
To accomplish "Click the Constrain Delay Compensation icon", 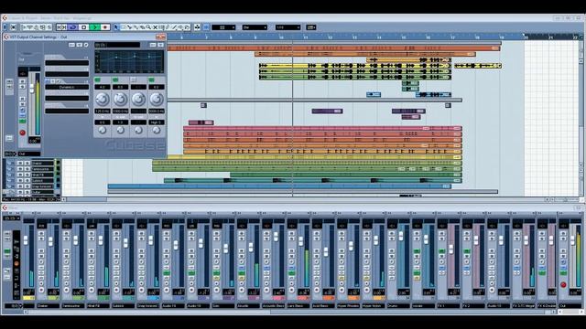I will click(14, 27).
